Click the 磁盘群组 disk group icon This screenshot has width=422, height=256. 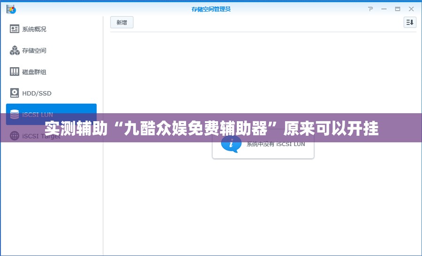pos(14,72)
